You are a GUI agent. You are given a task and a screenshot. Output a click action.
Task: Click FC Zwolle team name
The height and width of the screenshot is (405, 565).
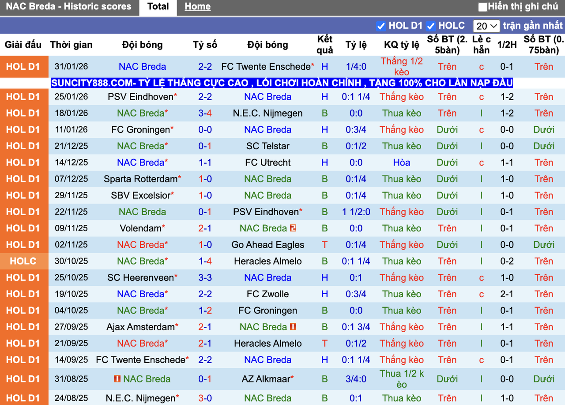click(268, 294)
